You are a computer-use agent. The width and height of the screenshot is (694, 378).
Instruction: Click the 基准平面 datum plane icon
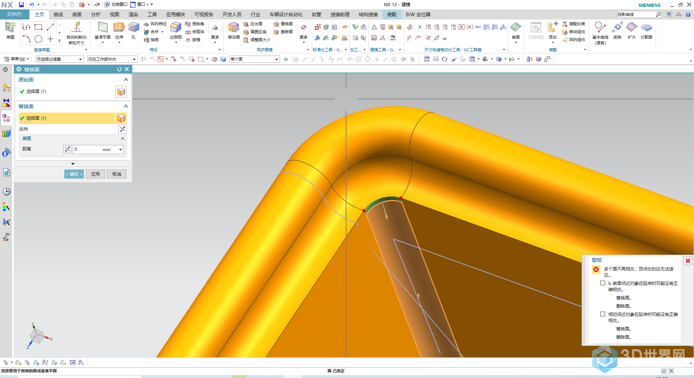coord(103,27)
